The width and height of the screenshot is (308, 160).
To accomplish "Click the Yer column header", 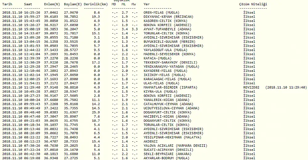I will pyautogui.click(x=147, y=4).
